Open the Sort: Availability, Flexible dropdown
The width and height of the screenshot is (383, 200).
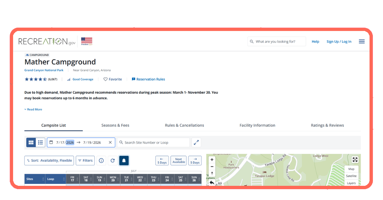[49, 160]
